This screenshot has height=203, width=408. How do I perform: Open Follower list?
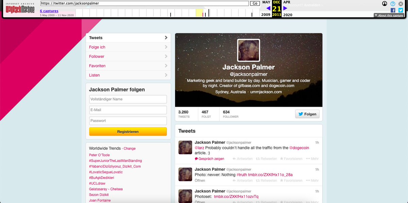coord(97,56)
